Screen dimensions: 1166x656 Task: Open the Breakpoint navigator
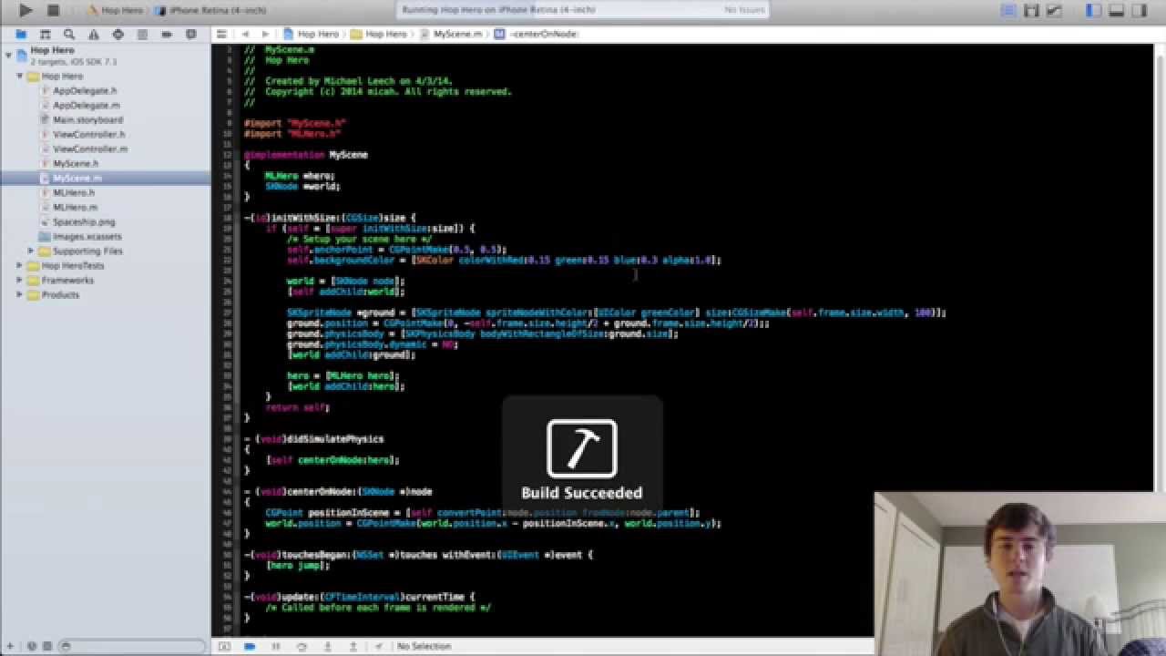pos(167,34)
